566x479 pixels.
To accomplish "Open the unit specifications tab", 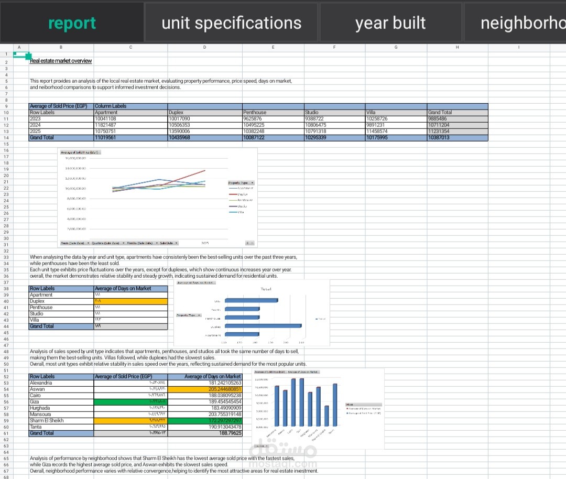I will tap(232, 23).
